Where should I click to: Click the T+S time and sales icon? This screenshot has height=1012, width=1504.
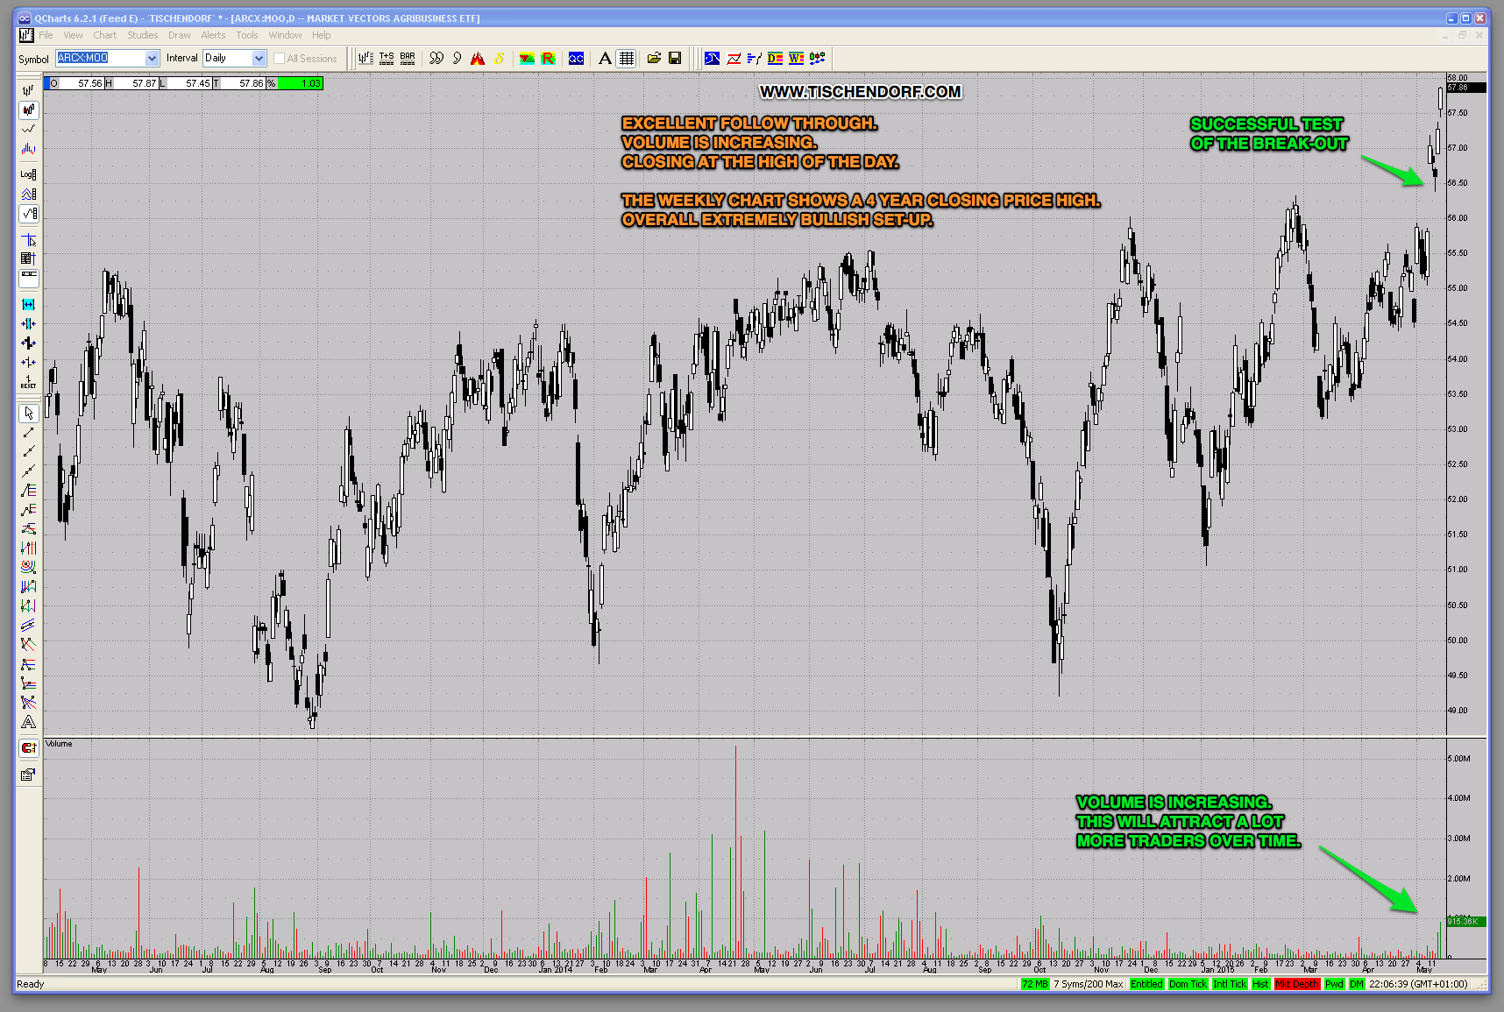coord(387,59)
